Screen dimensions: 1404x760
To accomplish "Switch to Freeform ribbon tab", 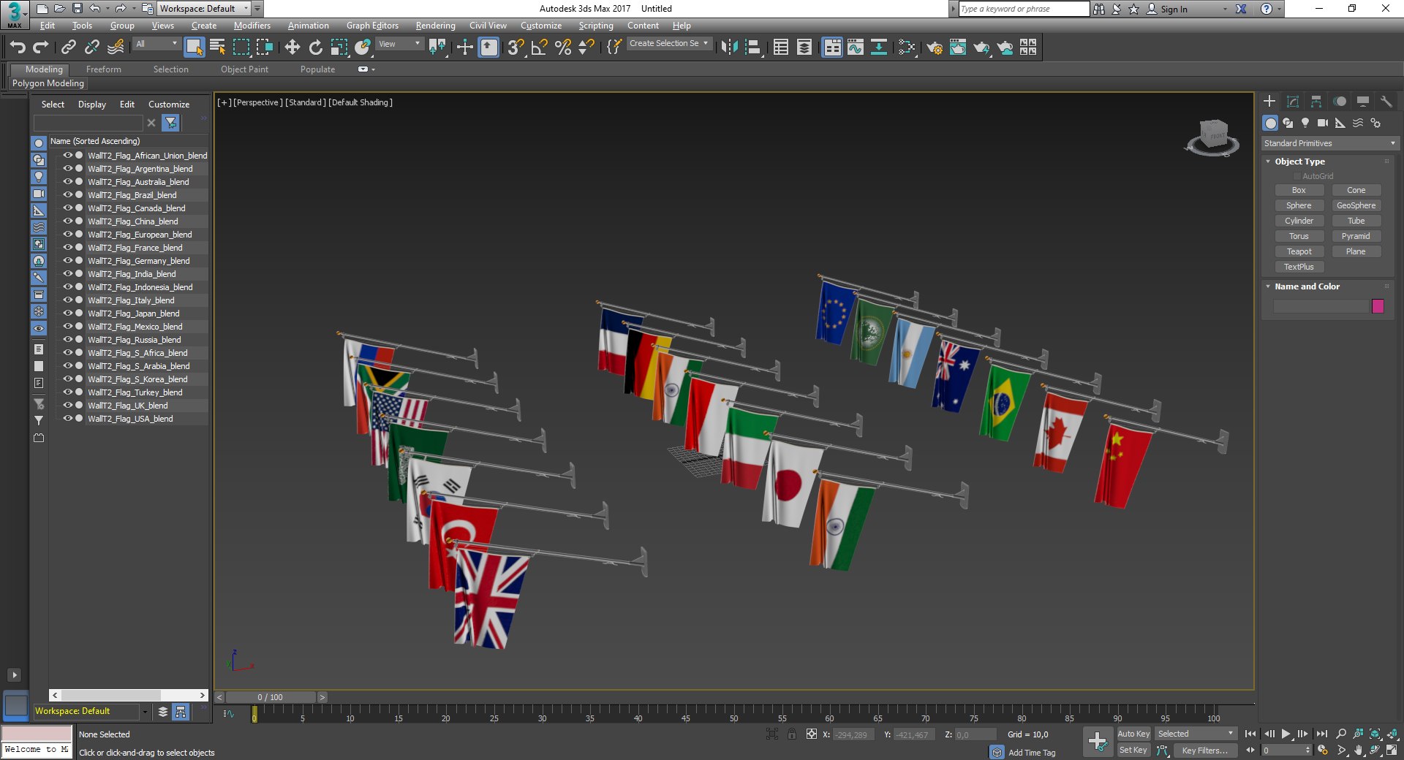I will click(104, 69).
